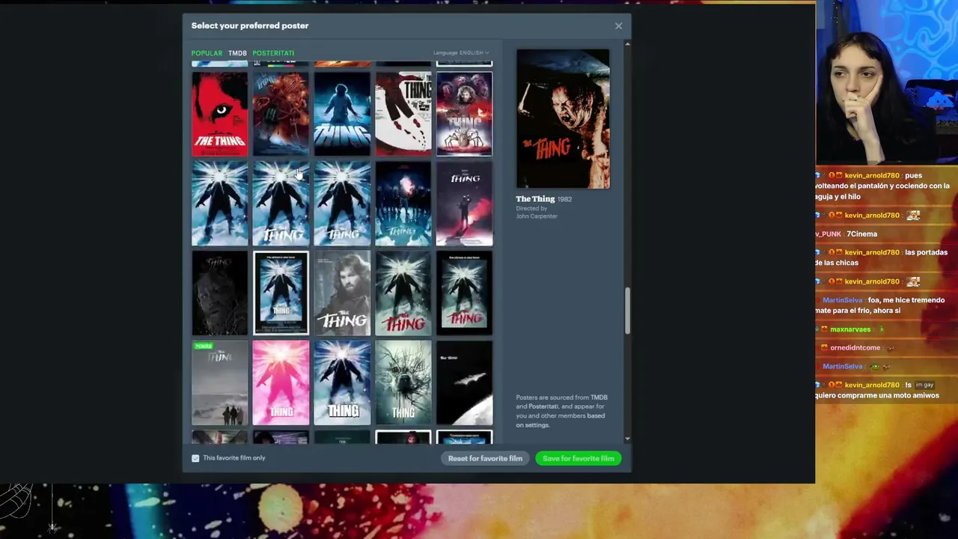Click the 'foa, me hice tremendo mate' chat message
958x539 pixels.
pyautogui.click(x=879, y=305)
